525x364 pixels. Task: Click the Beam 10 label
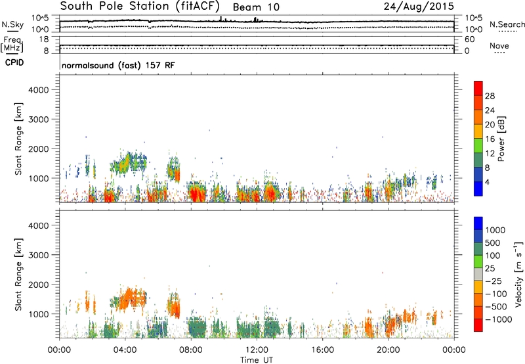(x=256, y=7)
